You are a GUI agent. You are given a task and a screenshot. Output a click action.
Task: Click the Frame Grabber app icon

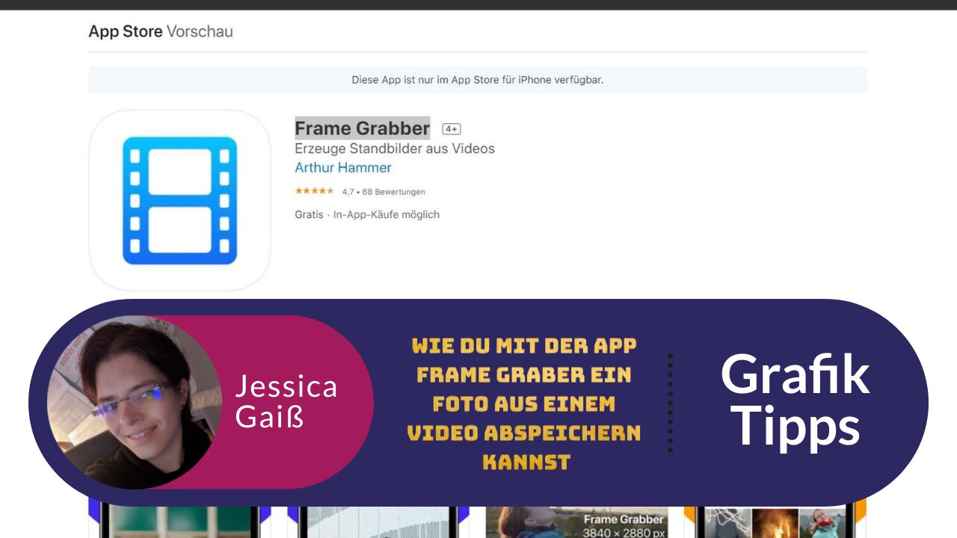click(x=179, y=200)
